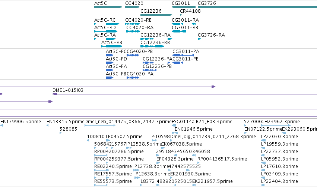Click protein CG12236-PA feature
Image resolution: width=317 pixels, height=187 pixels.
[x=156, y=63]
